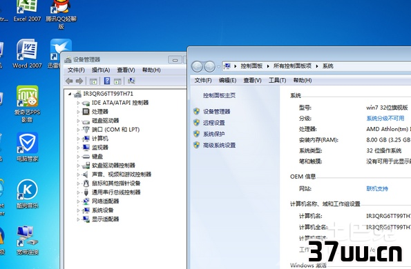The image size is (411, 269).
Task: Click 系统 breadcrumb in address bar
Action: point(327,66)
